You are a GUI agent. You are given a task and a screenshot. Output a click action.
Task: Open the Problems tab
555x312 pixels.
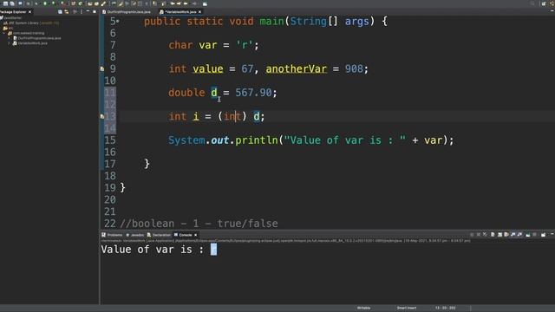coord(112,235)
